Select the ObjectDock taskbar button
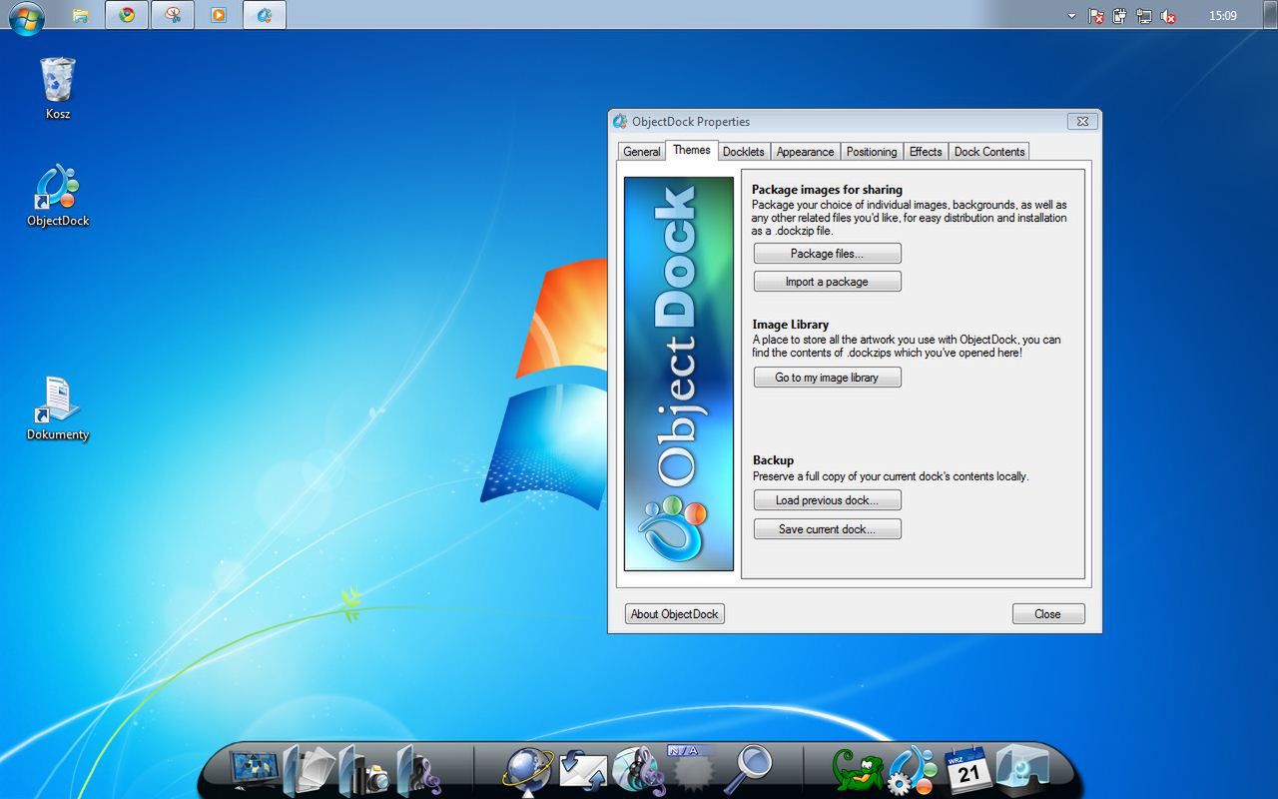This screenshot has width=1278, height=799. coord(265,15)
